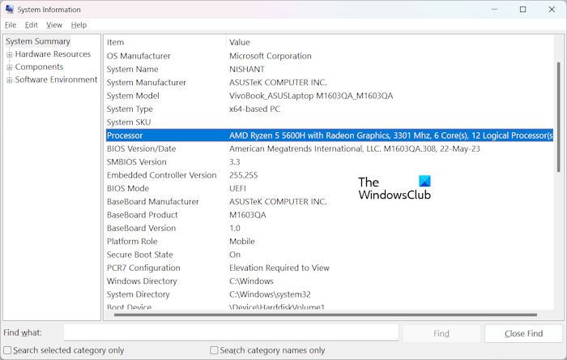This screenshot has width=567, height=360.
Task: Select the System Model row
Action: (x=330, y=96)
